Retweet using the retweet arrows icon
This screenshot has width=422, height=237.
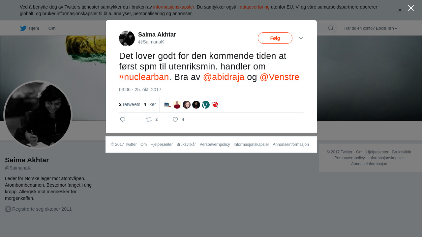149,119
